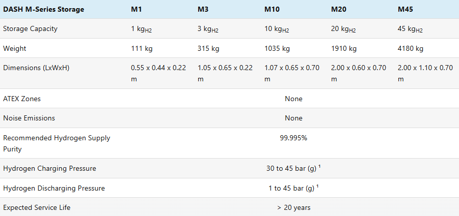
Task: Click the 45 kgH2 capacity value
Action: point(410,29)
